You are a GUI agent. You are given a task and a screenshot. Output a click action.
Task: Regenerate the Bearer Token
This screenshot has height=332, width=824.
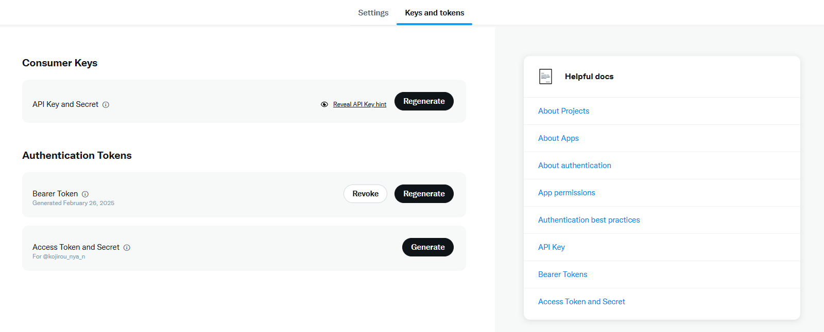(424, 194)
